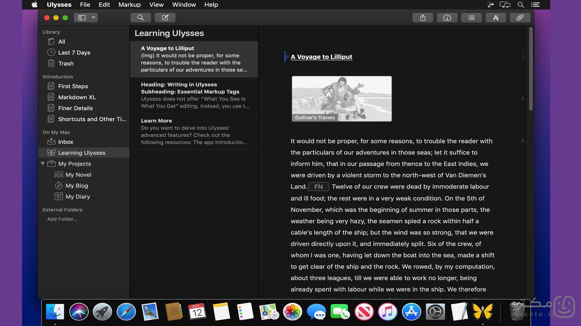Image resolution: width=581 pixels, height=326 pixels.
Task: Open Spotlight search in menu bar
Action: 520,5
